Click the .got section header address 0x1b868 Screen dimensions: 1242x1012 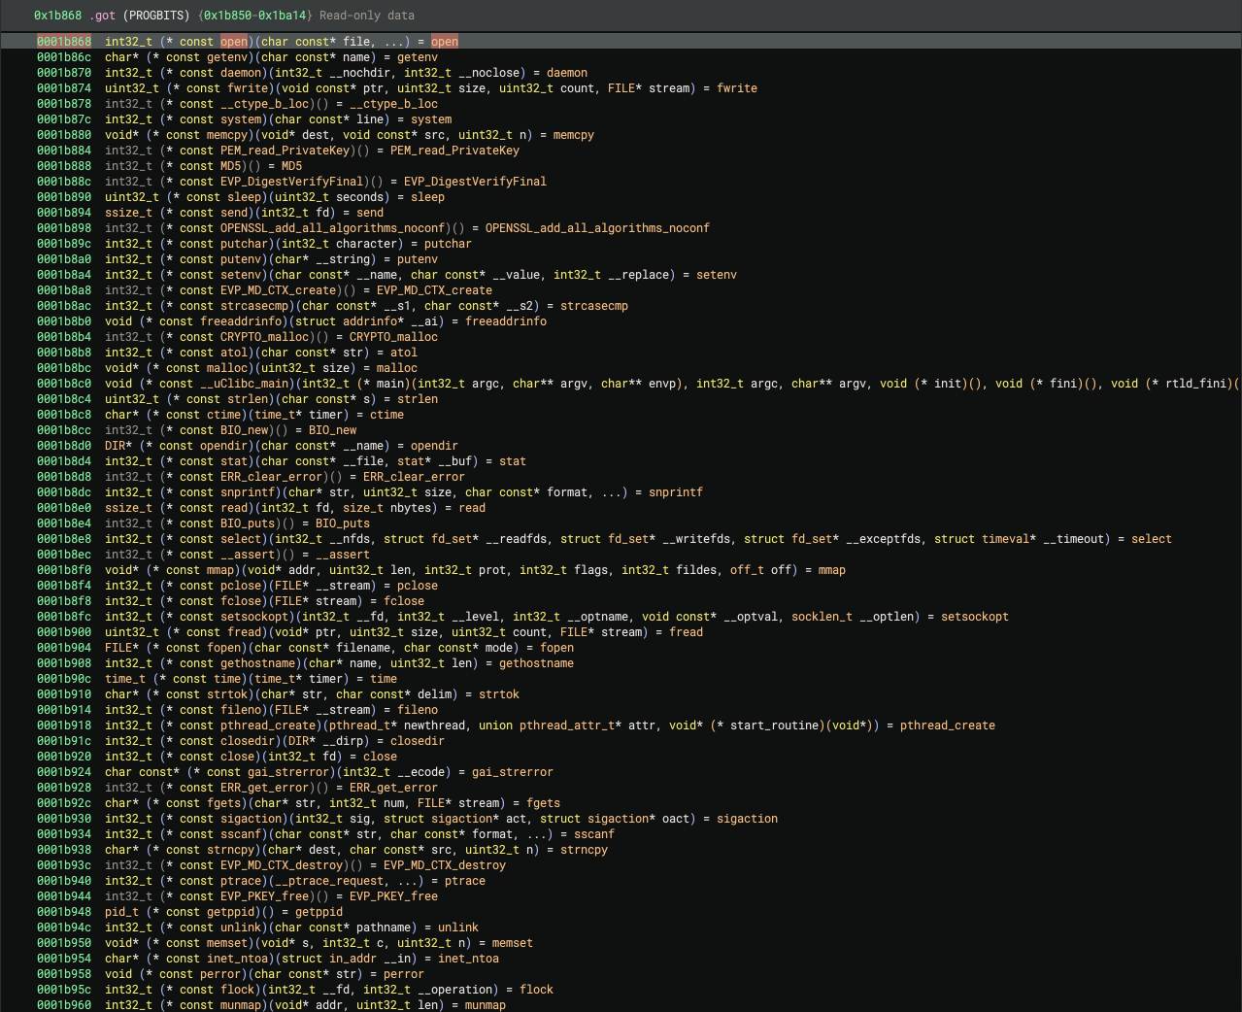(57, 16)
